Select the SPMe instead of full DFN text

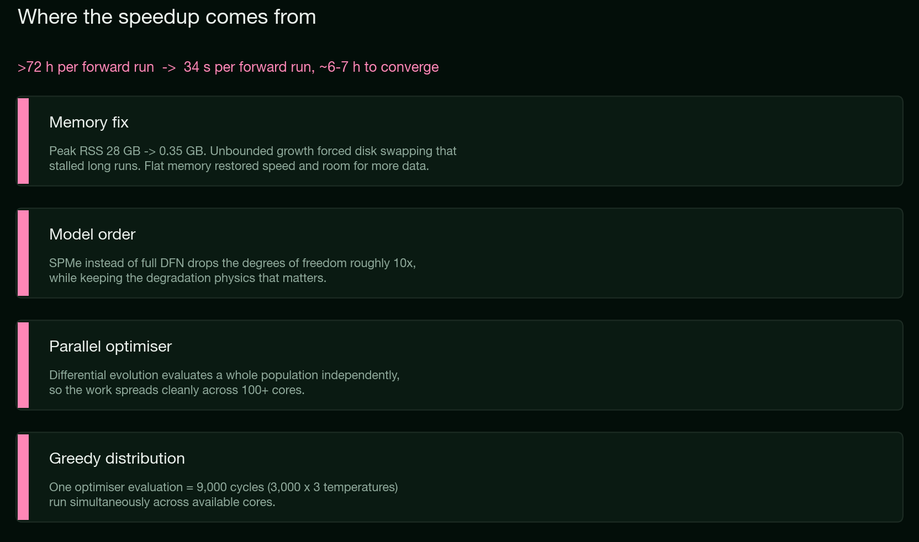[x=233, y=270]
